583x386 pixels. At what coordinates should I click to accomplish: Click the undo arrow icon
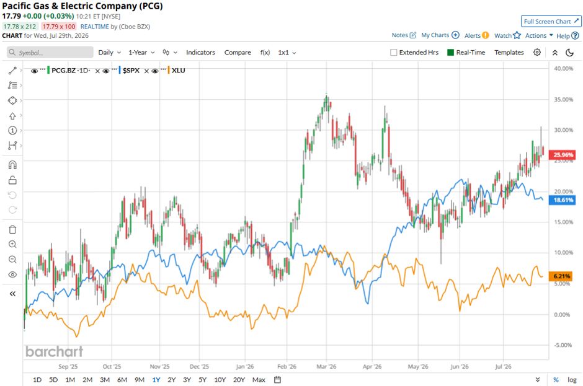click(12, 195)
